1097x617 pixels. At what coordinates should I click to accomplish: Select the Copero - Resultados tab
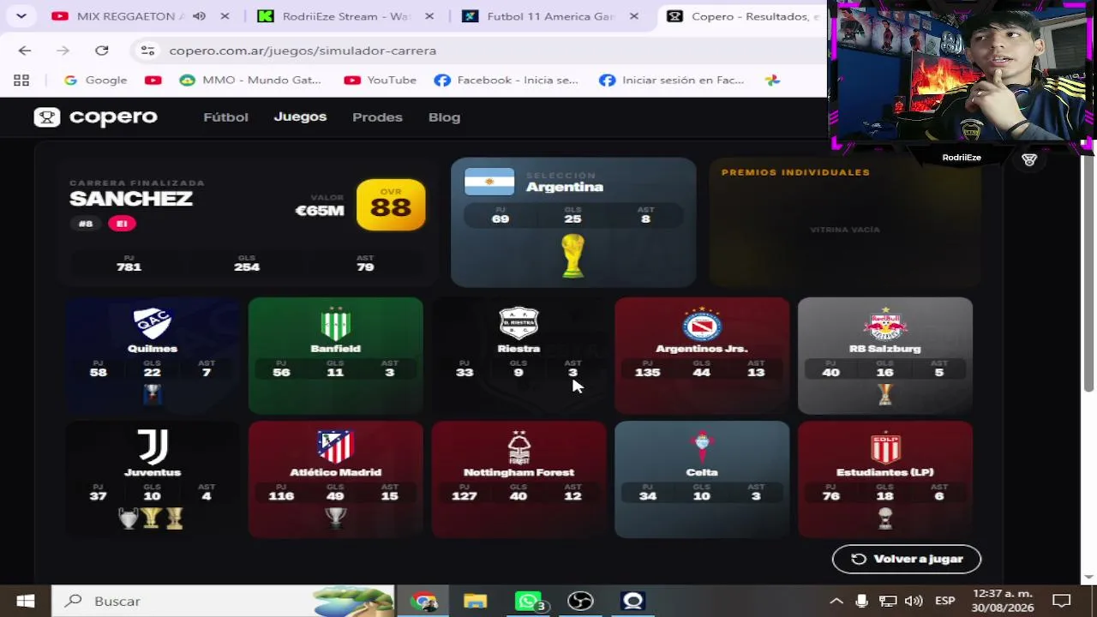tap(744, 16)
